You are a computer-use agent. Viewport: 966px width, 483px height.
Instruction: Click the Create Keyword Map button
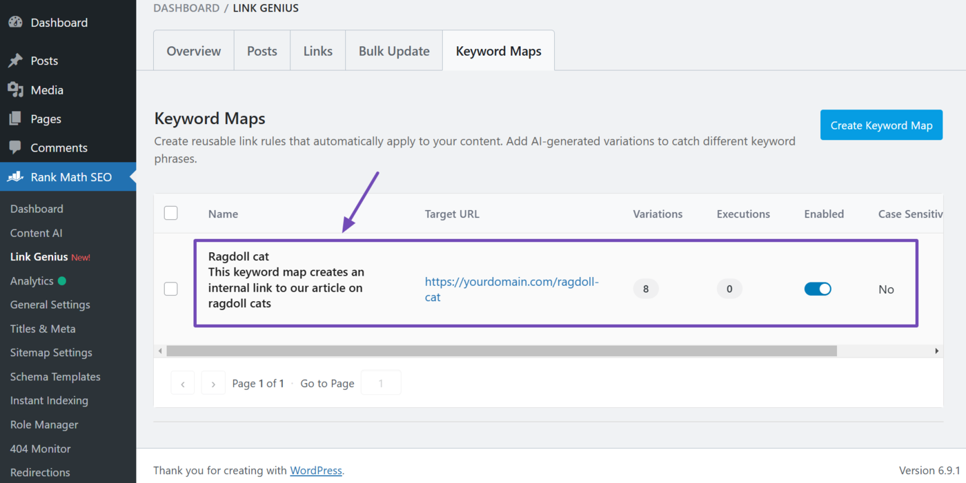pyautogui.click(x=881, y=125)
